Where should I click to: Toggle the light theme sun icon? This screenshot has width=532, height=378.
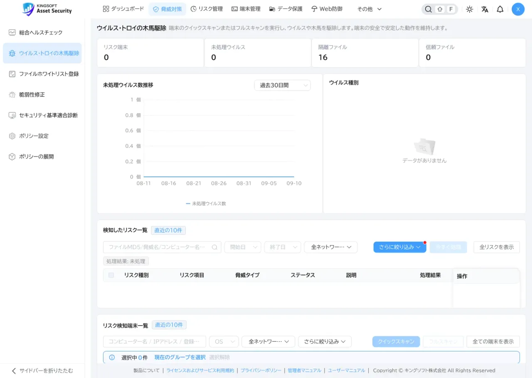(469, 9)
